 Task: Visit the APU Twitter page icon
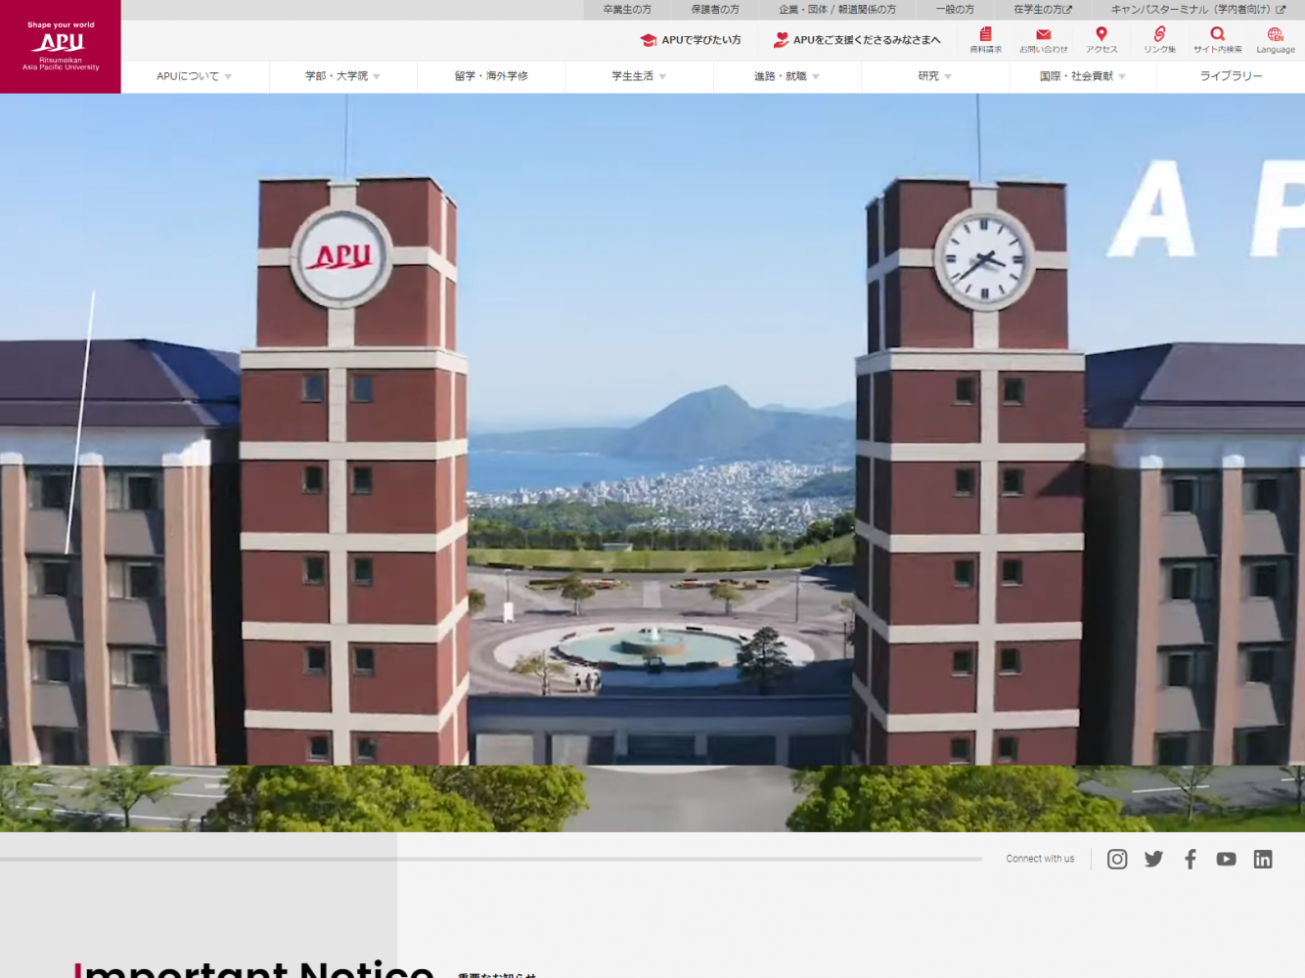(x=1153, y=859)
